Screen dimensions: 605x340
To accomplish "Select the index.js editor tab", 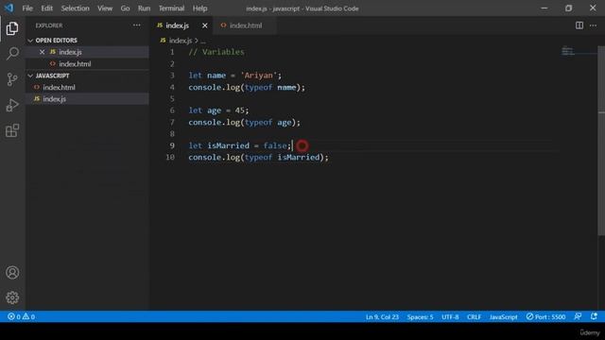I will pos(181,25).
